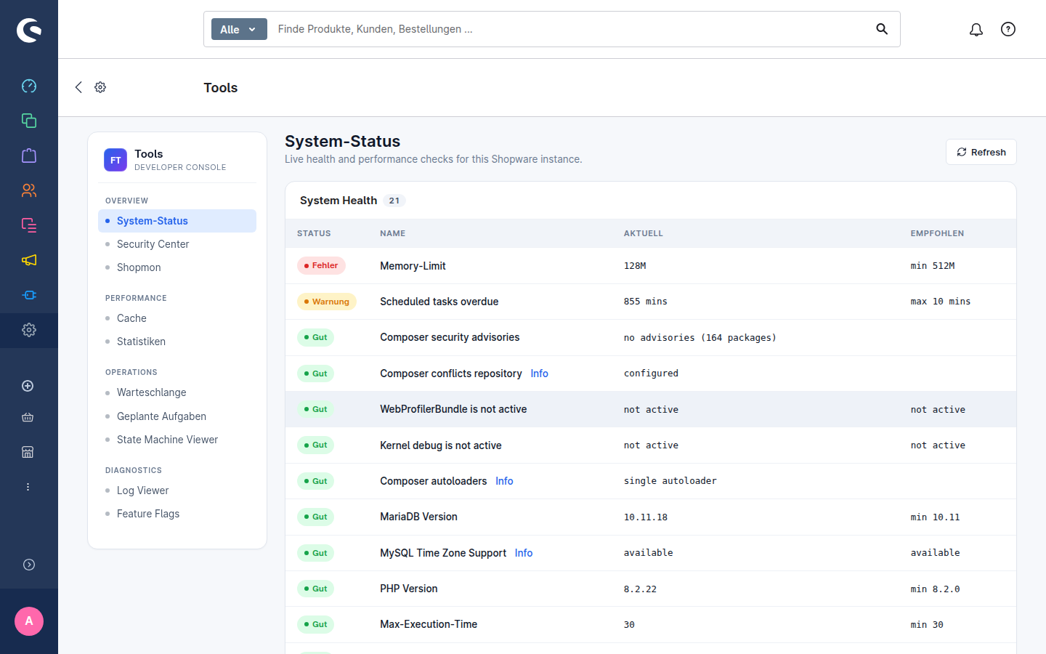Click the Gut badge on PHP Version row

[x=315, y=589]
